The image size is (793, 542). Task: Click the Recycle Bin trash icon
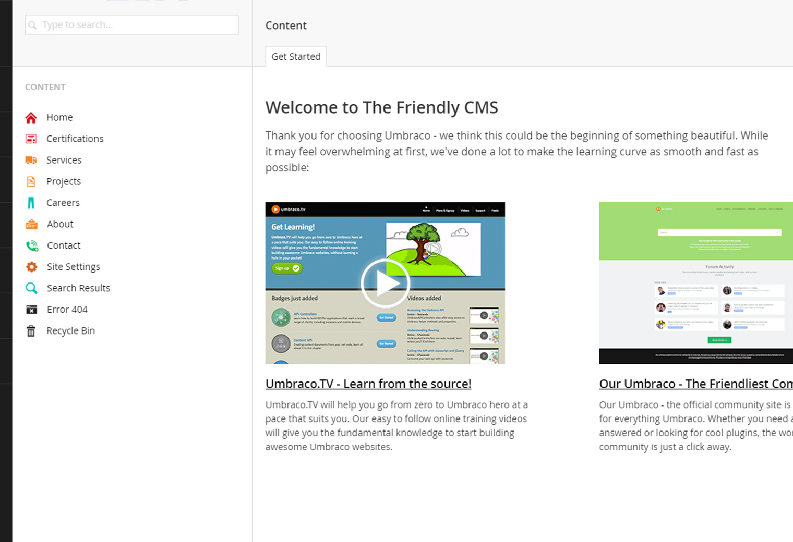click(x=31, y=331)
